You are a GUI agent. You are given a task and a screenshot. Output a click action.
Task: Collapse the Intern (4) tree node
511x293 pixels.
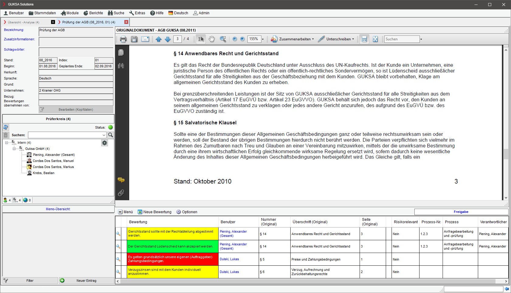(x=6, y=143)
